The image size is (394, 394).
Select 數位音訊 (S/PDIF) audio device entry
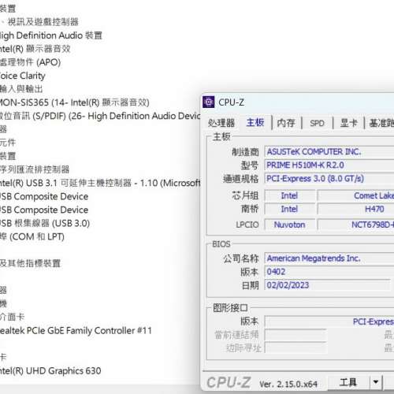[100, 116]
